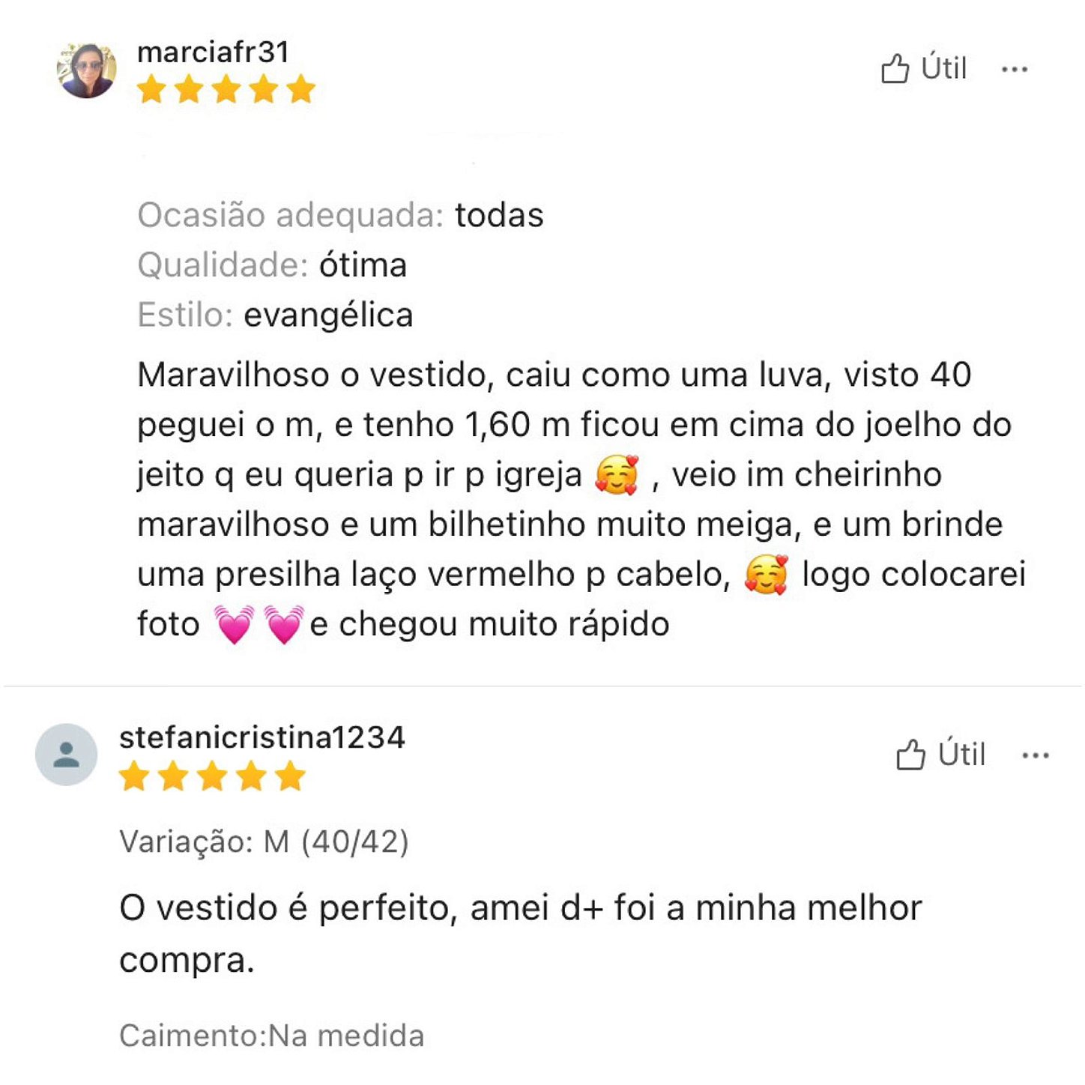
Task: Click the "Caimento: Na medida" fit label
Action: click(x=271, y=1036)
